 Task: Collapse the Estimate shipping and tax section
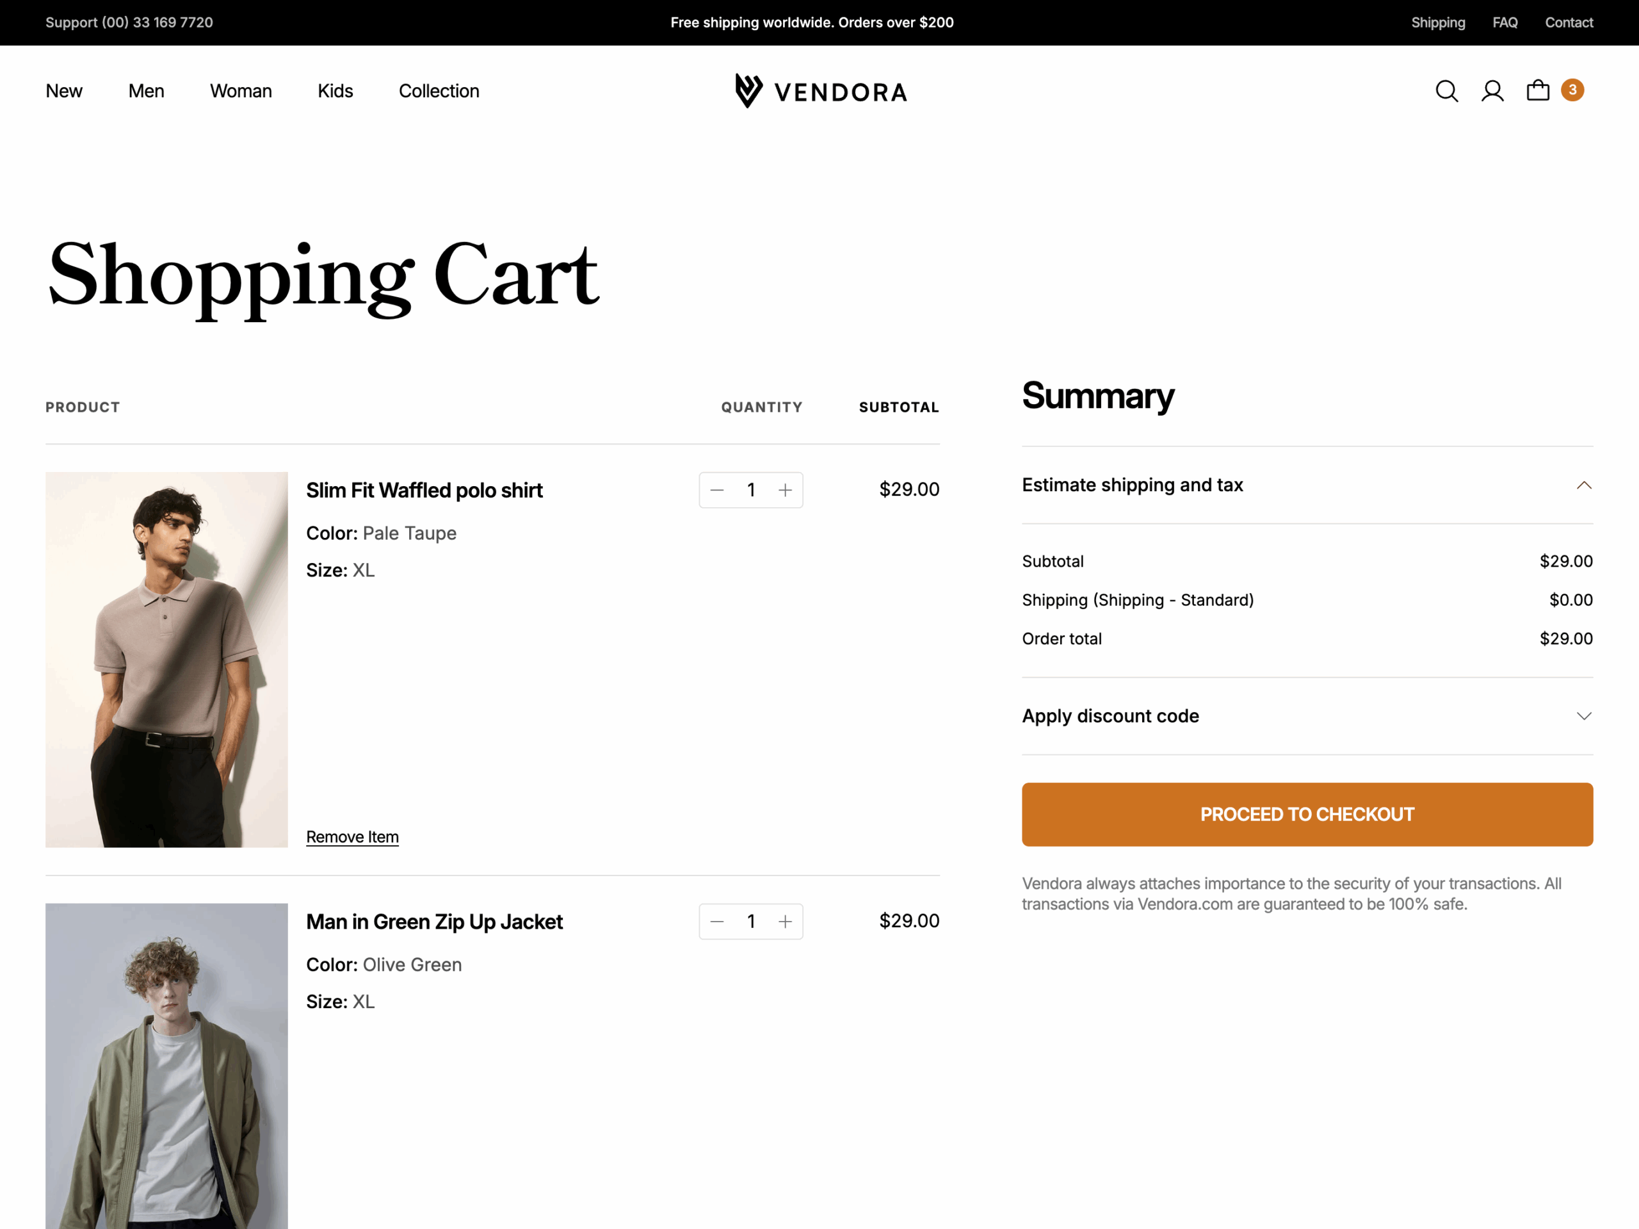coord(1584,485)
